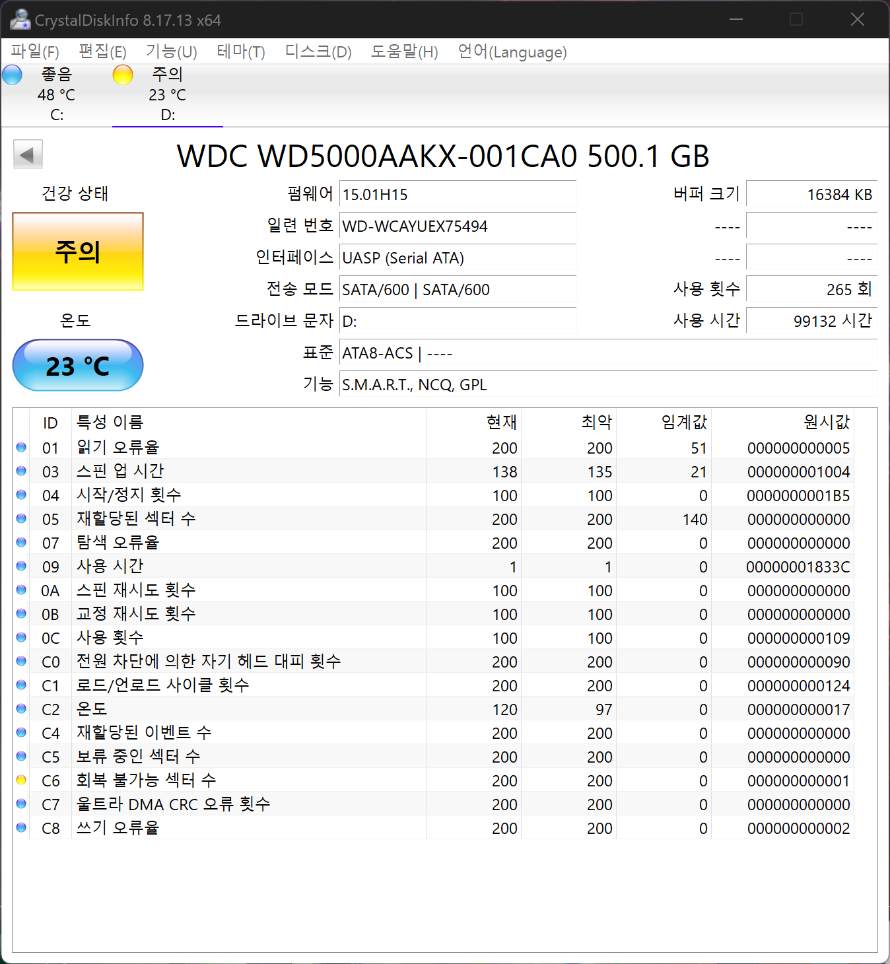Click yellow warning dot of ID C6 row
890x964 pixels.
(21, 780)
